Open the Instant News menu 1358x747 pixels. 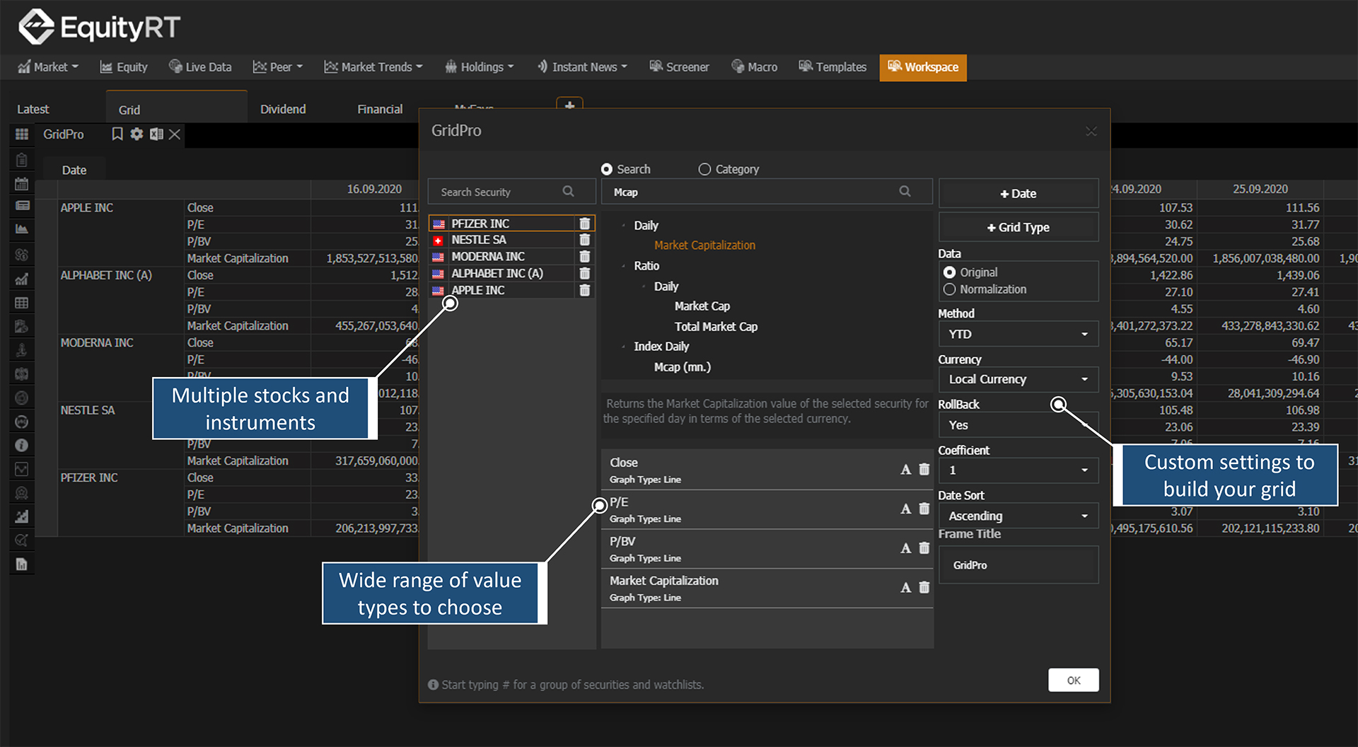pos(582,67)
